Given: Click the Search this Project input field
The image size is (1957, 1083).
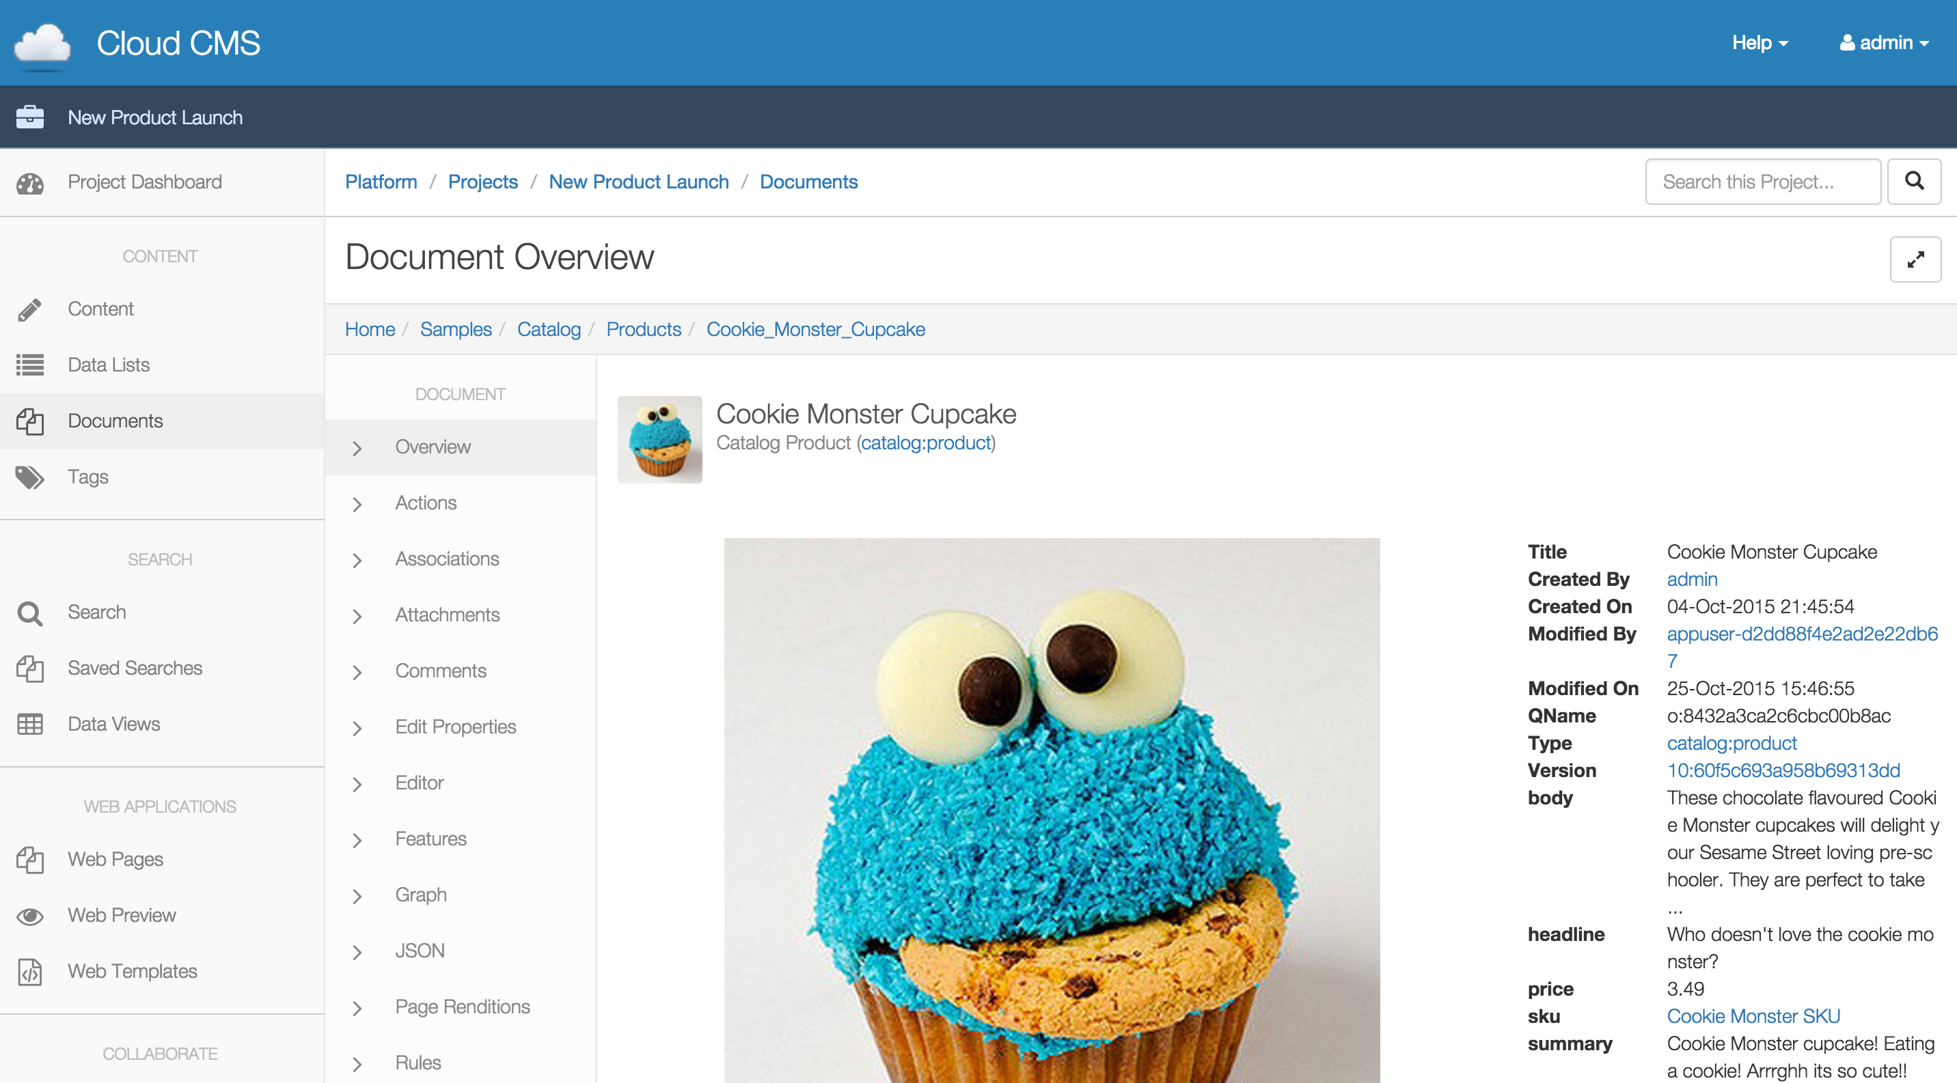Looking at the screenshot, I should 1762,182.
